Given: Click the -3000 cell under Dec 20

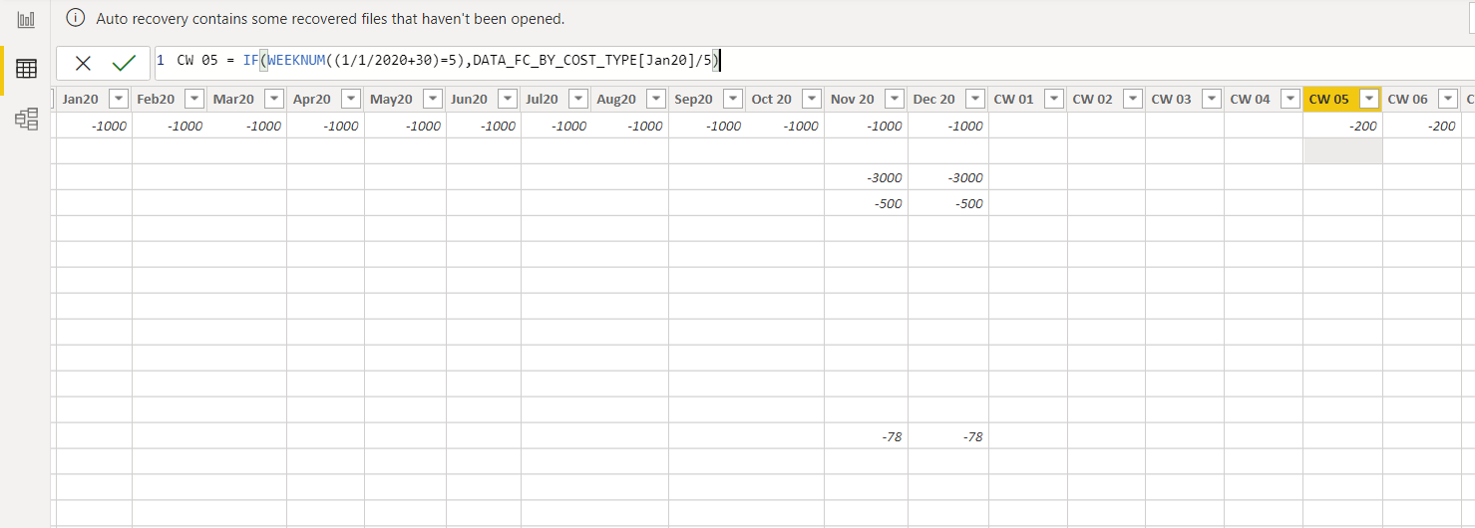Looking at the screenshot, I should coord(947,177).
